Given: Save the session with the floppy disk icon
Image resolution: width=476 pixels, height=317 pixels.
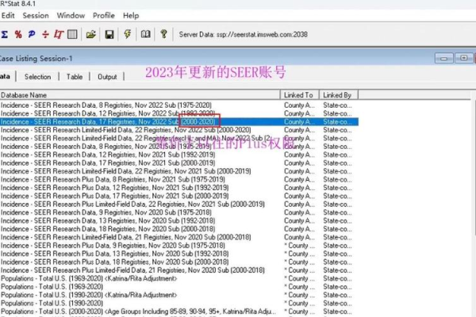Looking at the screenshot, I should 109,34.
